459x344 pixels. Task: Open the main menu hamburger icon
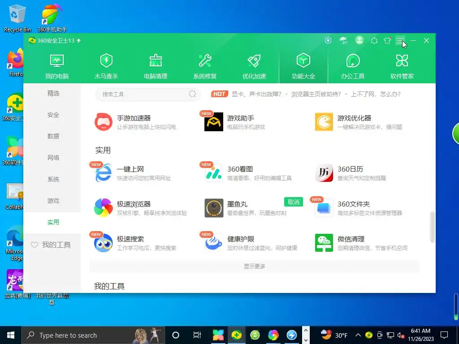(400, 40)
